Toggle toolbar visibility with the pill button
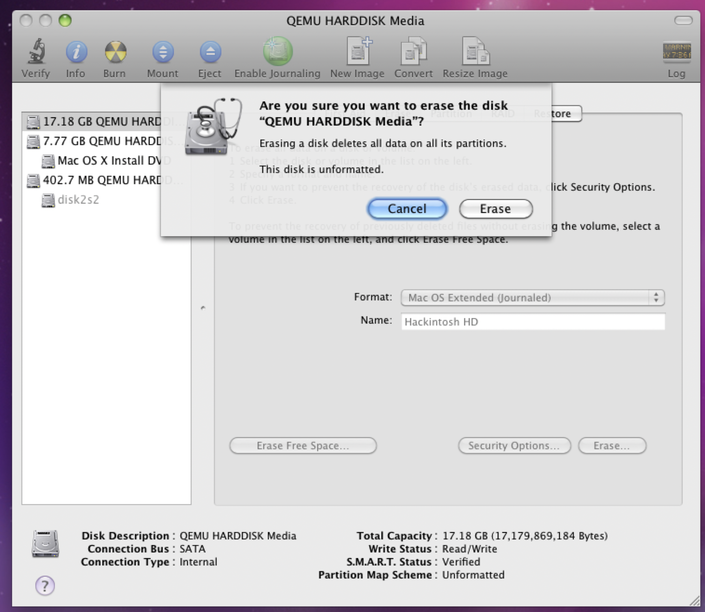Viewport: 705px width, 612px height. [x=683, y=20]
